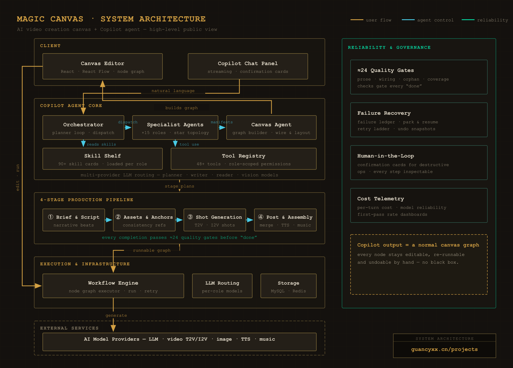Click the 'reads skills' label
The height and width of the screenshot is (368, 513).
(x=102, y=144)
